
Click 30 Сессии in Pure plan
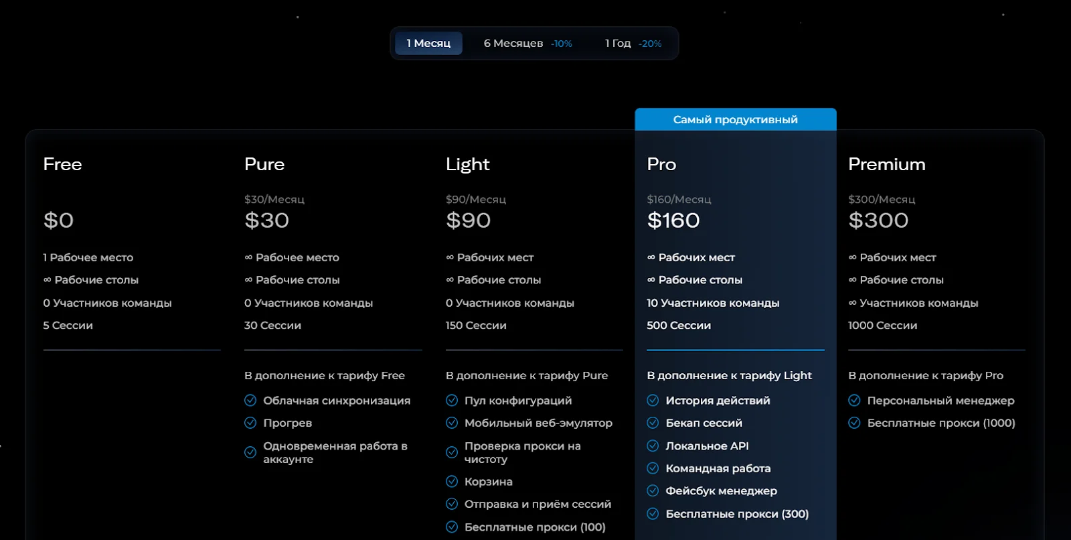pos(272,326)
